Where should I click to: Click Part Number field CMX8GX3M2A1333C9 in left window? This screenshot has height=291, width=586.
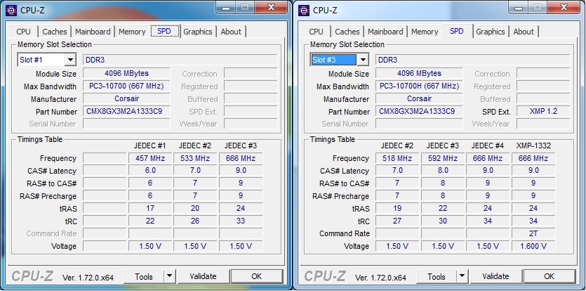(x=126, y=111)
